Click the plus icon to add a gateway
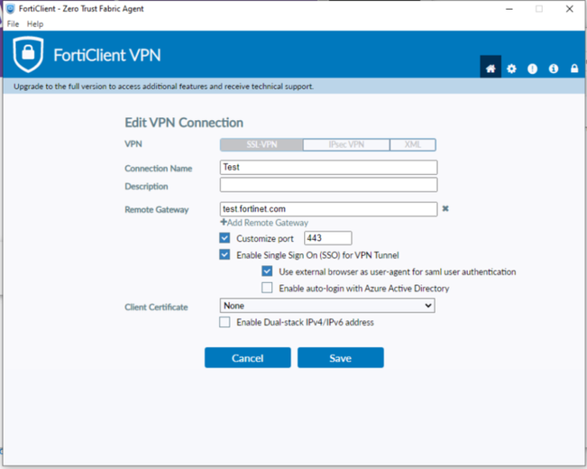Image resolution: width=587 pixels, height=469 pixels. (224, 223)
